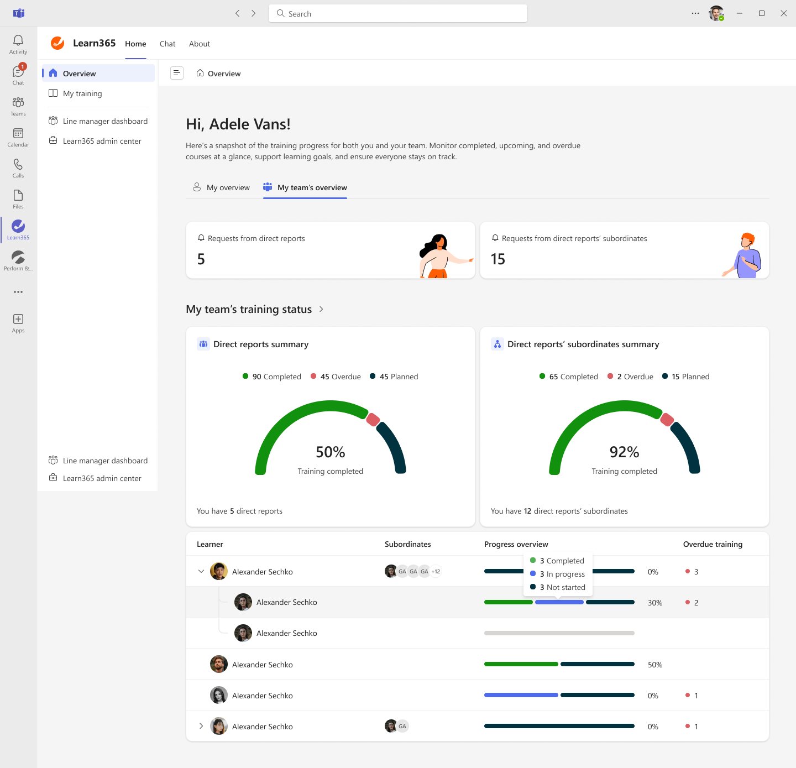796x768 pixels.
Task: Open the Teams icon in left rail
Action: point(18,106)
